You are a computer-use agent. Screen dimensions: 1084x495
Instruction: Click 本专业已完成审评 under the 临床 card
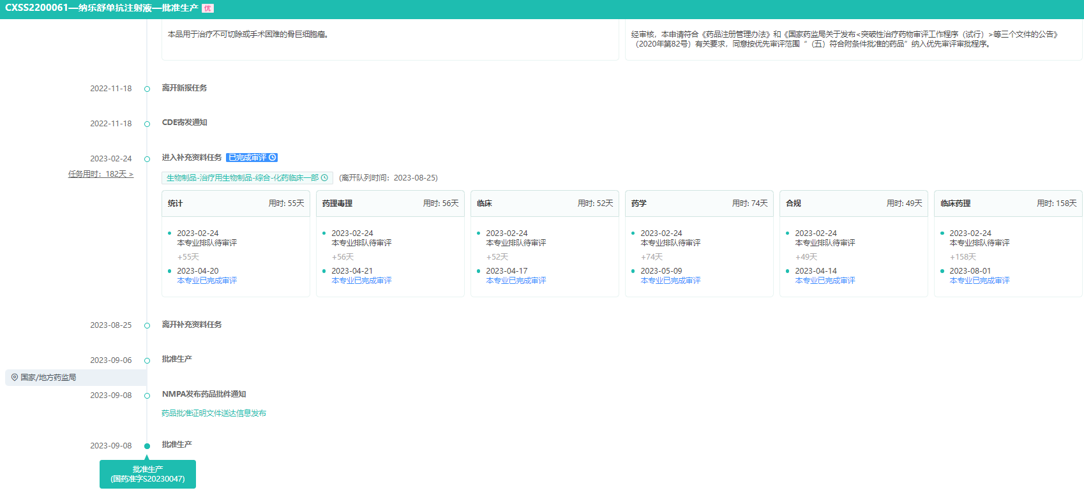(516, 281)
